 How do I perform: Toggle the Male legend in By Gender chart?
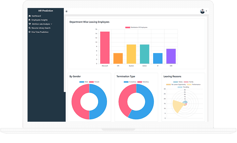(x=82, y=81)
